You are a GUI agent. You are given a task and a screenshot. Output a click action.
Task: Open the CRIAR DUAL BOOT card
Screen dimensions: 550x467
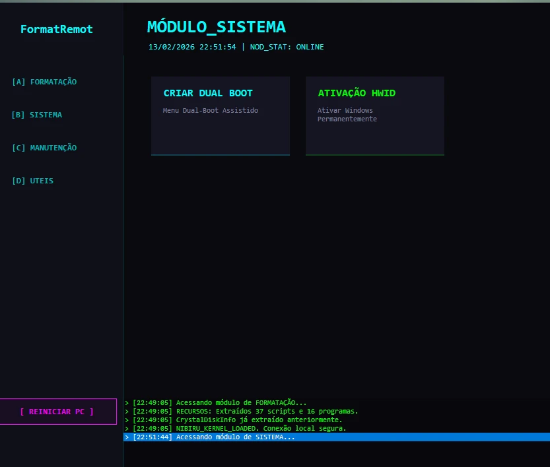(x=220, y=115)
